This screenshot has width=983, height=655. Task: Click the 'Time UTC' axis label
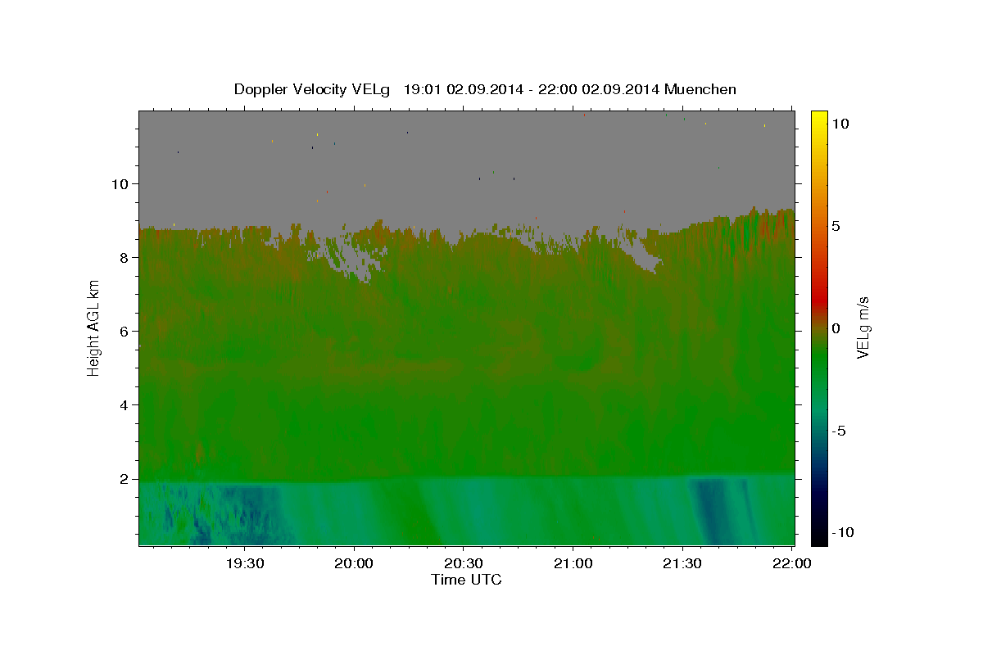(x=466, y=580)
